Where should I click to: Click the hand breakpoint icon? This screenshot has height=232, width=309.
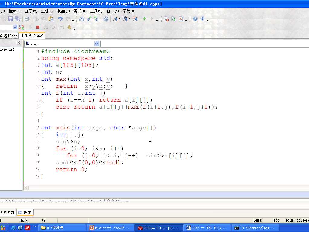click(69, 27)
